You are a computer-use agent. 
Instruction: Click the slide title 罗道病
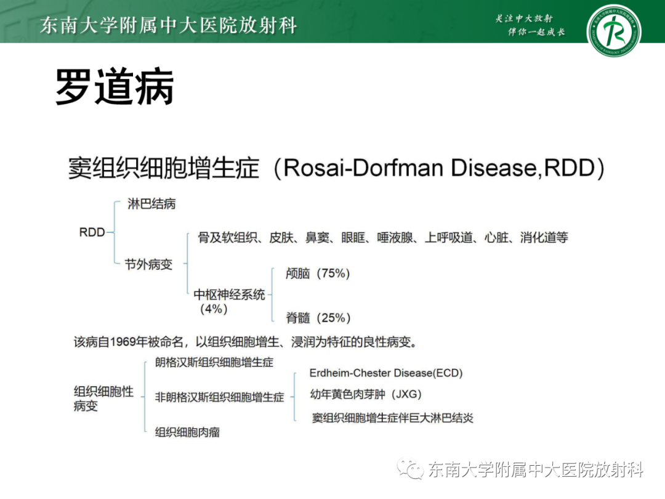[x=115, y=87]
